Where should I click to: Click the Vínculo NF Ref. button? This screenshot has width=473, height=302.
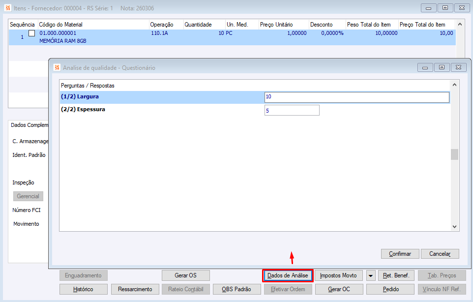[442, 289]
